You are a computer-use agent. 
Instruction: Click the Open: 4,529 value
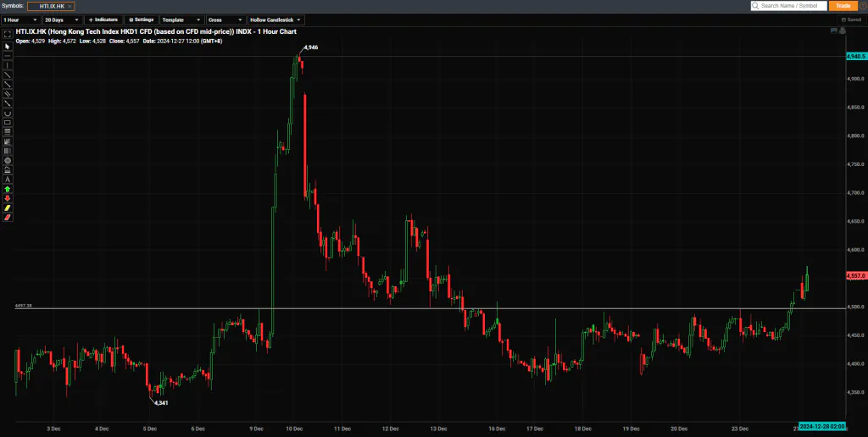click(x=30, y=41)
